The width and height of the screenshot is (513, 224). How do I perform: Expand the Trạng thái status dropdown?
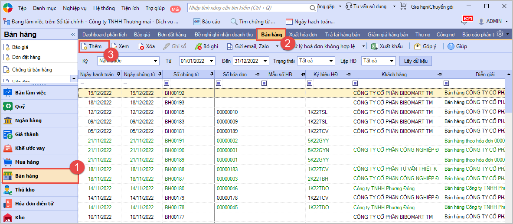tap(331, 61)
